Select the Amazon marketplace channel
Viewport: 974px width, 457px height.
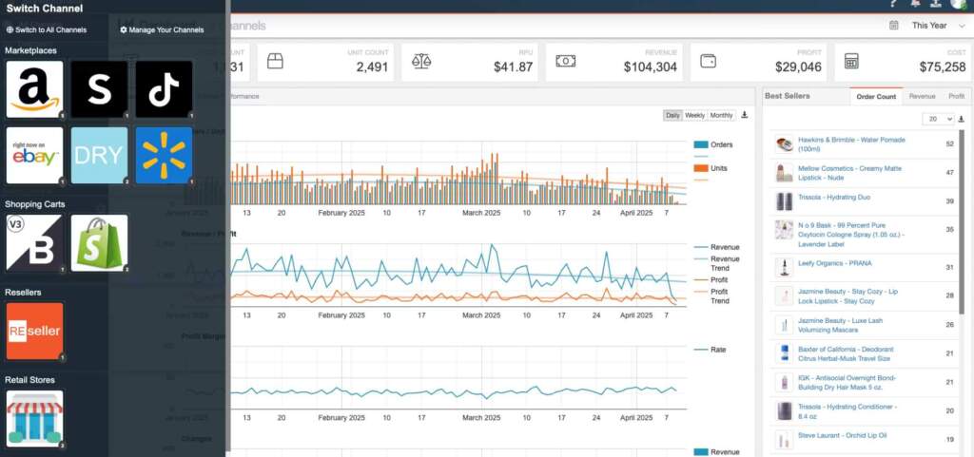pyautogui.click(x=34, y=89)
